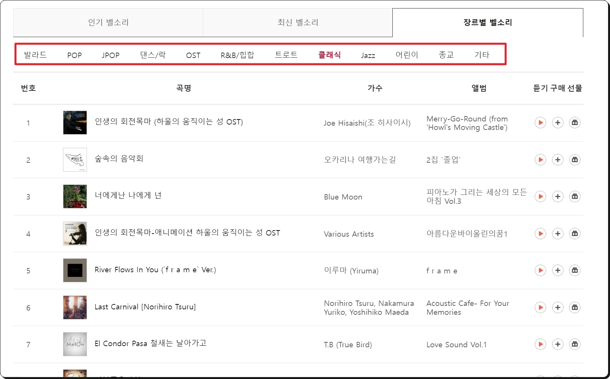610x379 pixels.
Task: Gift the Blue Moon row ringtone
Action: tap(575, 196)
